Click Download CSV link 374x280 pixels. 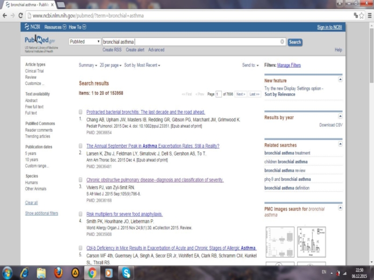click(331, 125)
